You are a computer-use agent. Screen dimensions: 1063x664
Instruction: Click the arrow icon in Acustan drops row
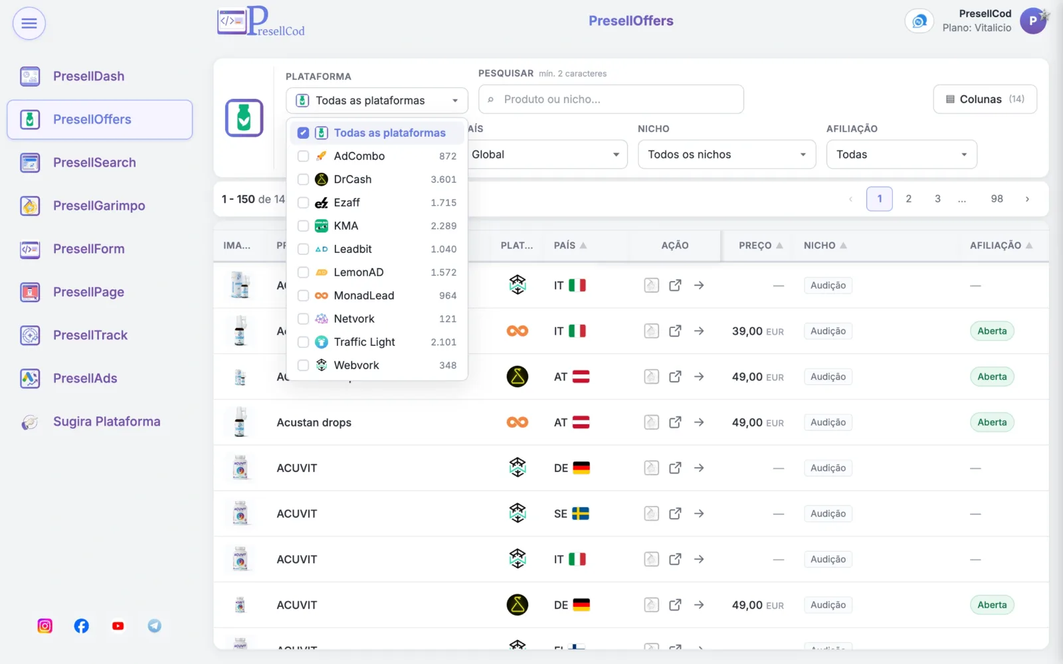pyautogui.click(x=699, y=422)
